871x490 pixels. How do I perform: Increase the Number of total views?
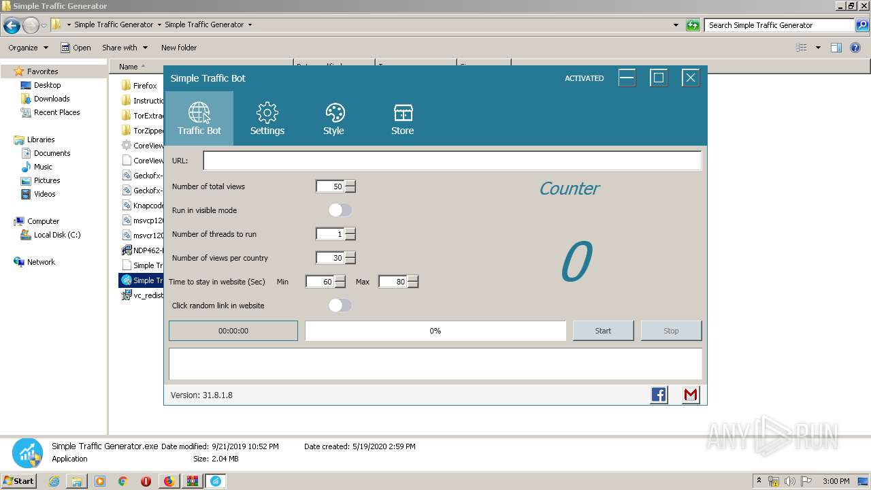(x=350, y=184)
